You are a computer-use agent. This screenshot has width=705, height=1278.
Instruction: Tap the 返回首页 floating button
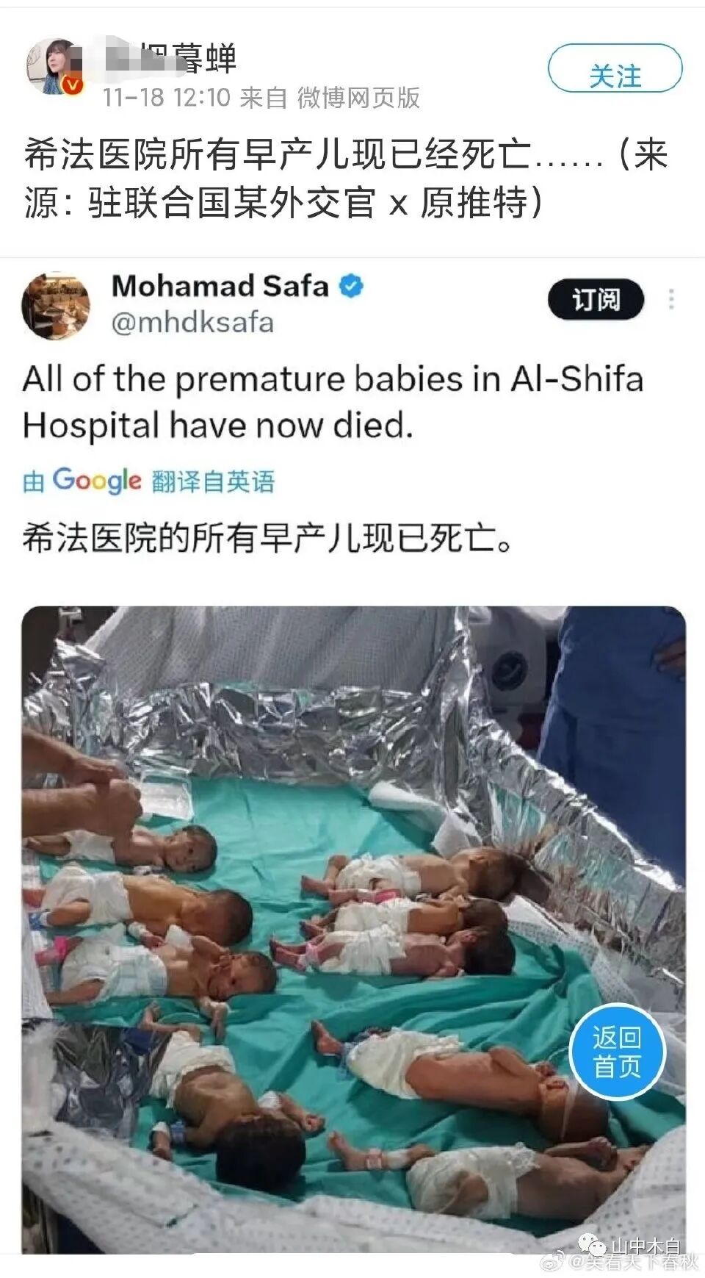point(618,1051)
